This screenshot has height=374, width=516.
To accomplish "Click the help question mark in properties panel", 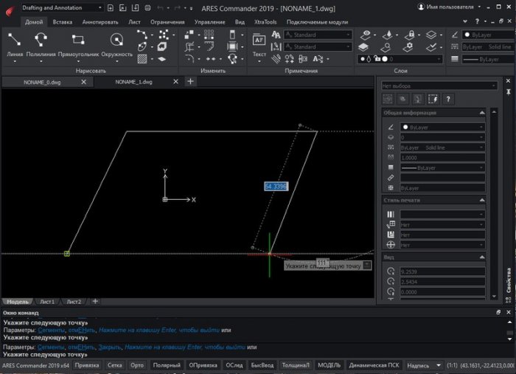I will coord(447,98).
